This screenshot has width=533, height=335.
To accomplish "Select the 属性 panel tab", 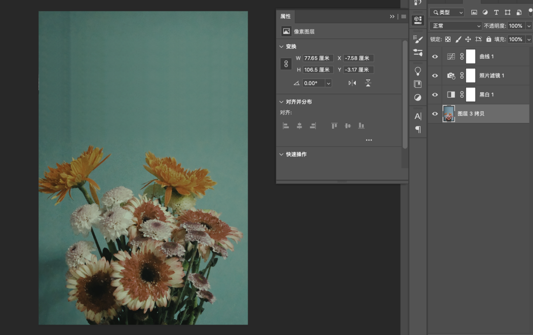I will 286,16.
